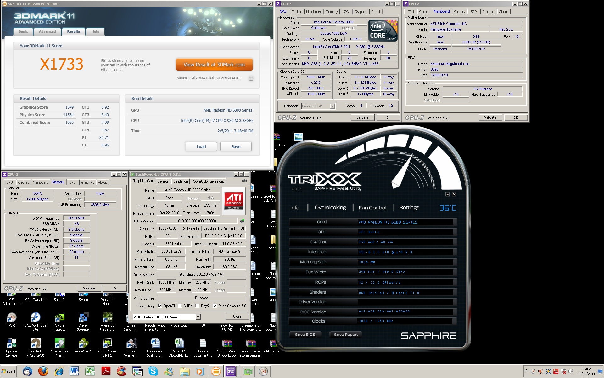Show hidden system tray icons
Image resolution: width=604 pixels, height=378 pixels.
click(x=526, y=371)
